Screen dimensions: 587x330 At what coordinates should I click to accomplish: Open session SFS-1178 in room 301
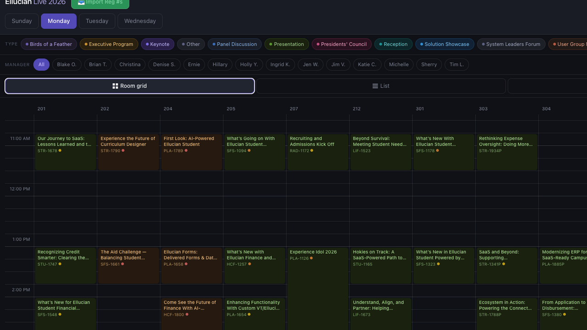(x=444, y=152)
